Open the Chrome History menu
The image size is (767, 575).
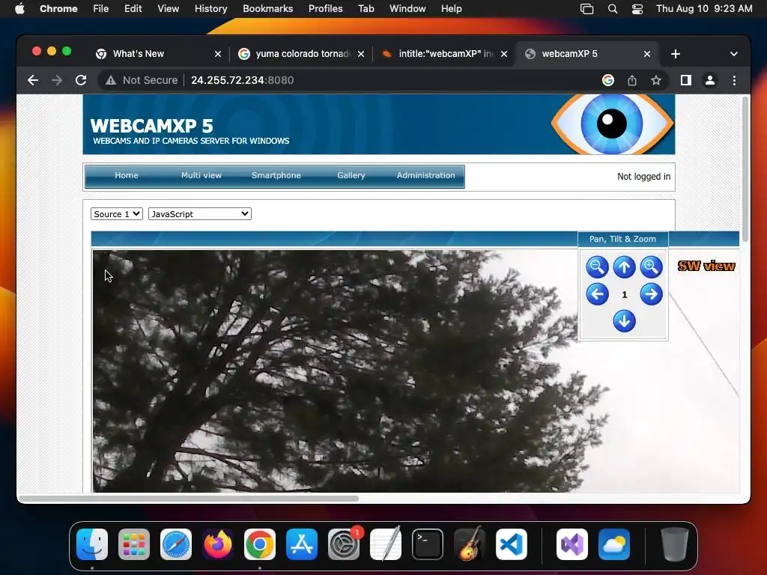[x=210, y=8]
